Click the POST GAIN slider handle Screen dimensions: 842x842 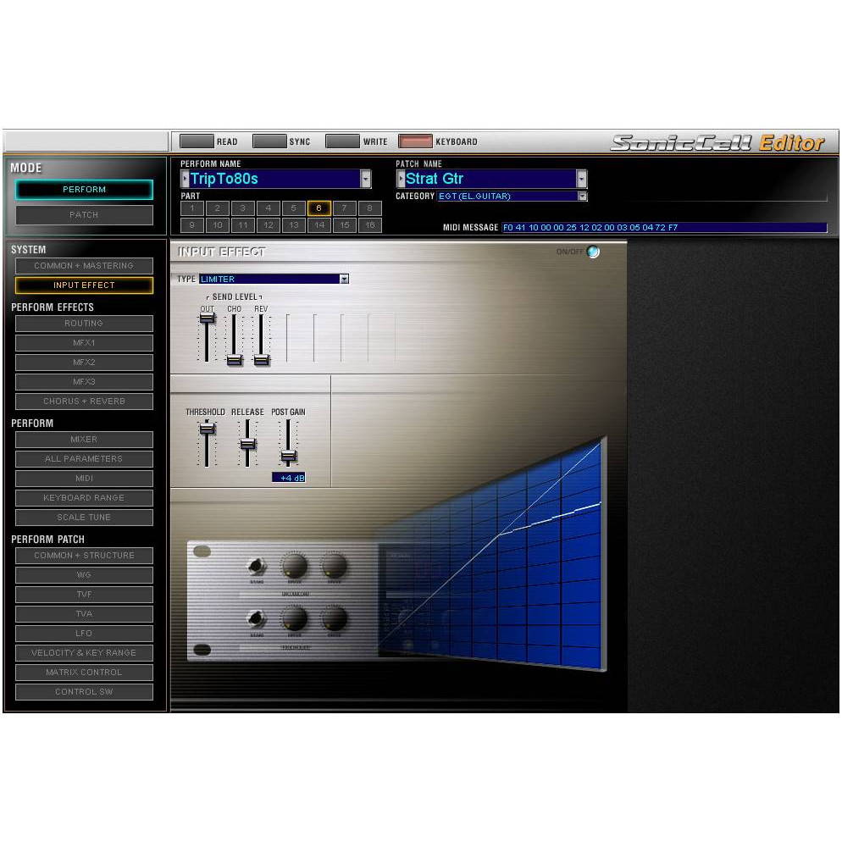pyautogui.click(x=288, y=457)
